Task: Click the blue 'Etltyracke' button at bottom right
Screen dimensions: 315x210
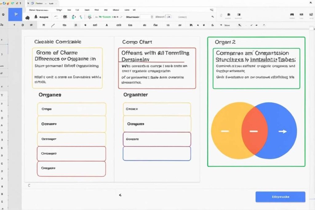Action: (280, 197)
